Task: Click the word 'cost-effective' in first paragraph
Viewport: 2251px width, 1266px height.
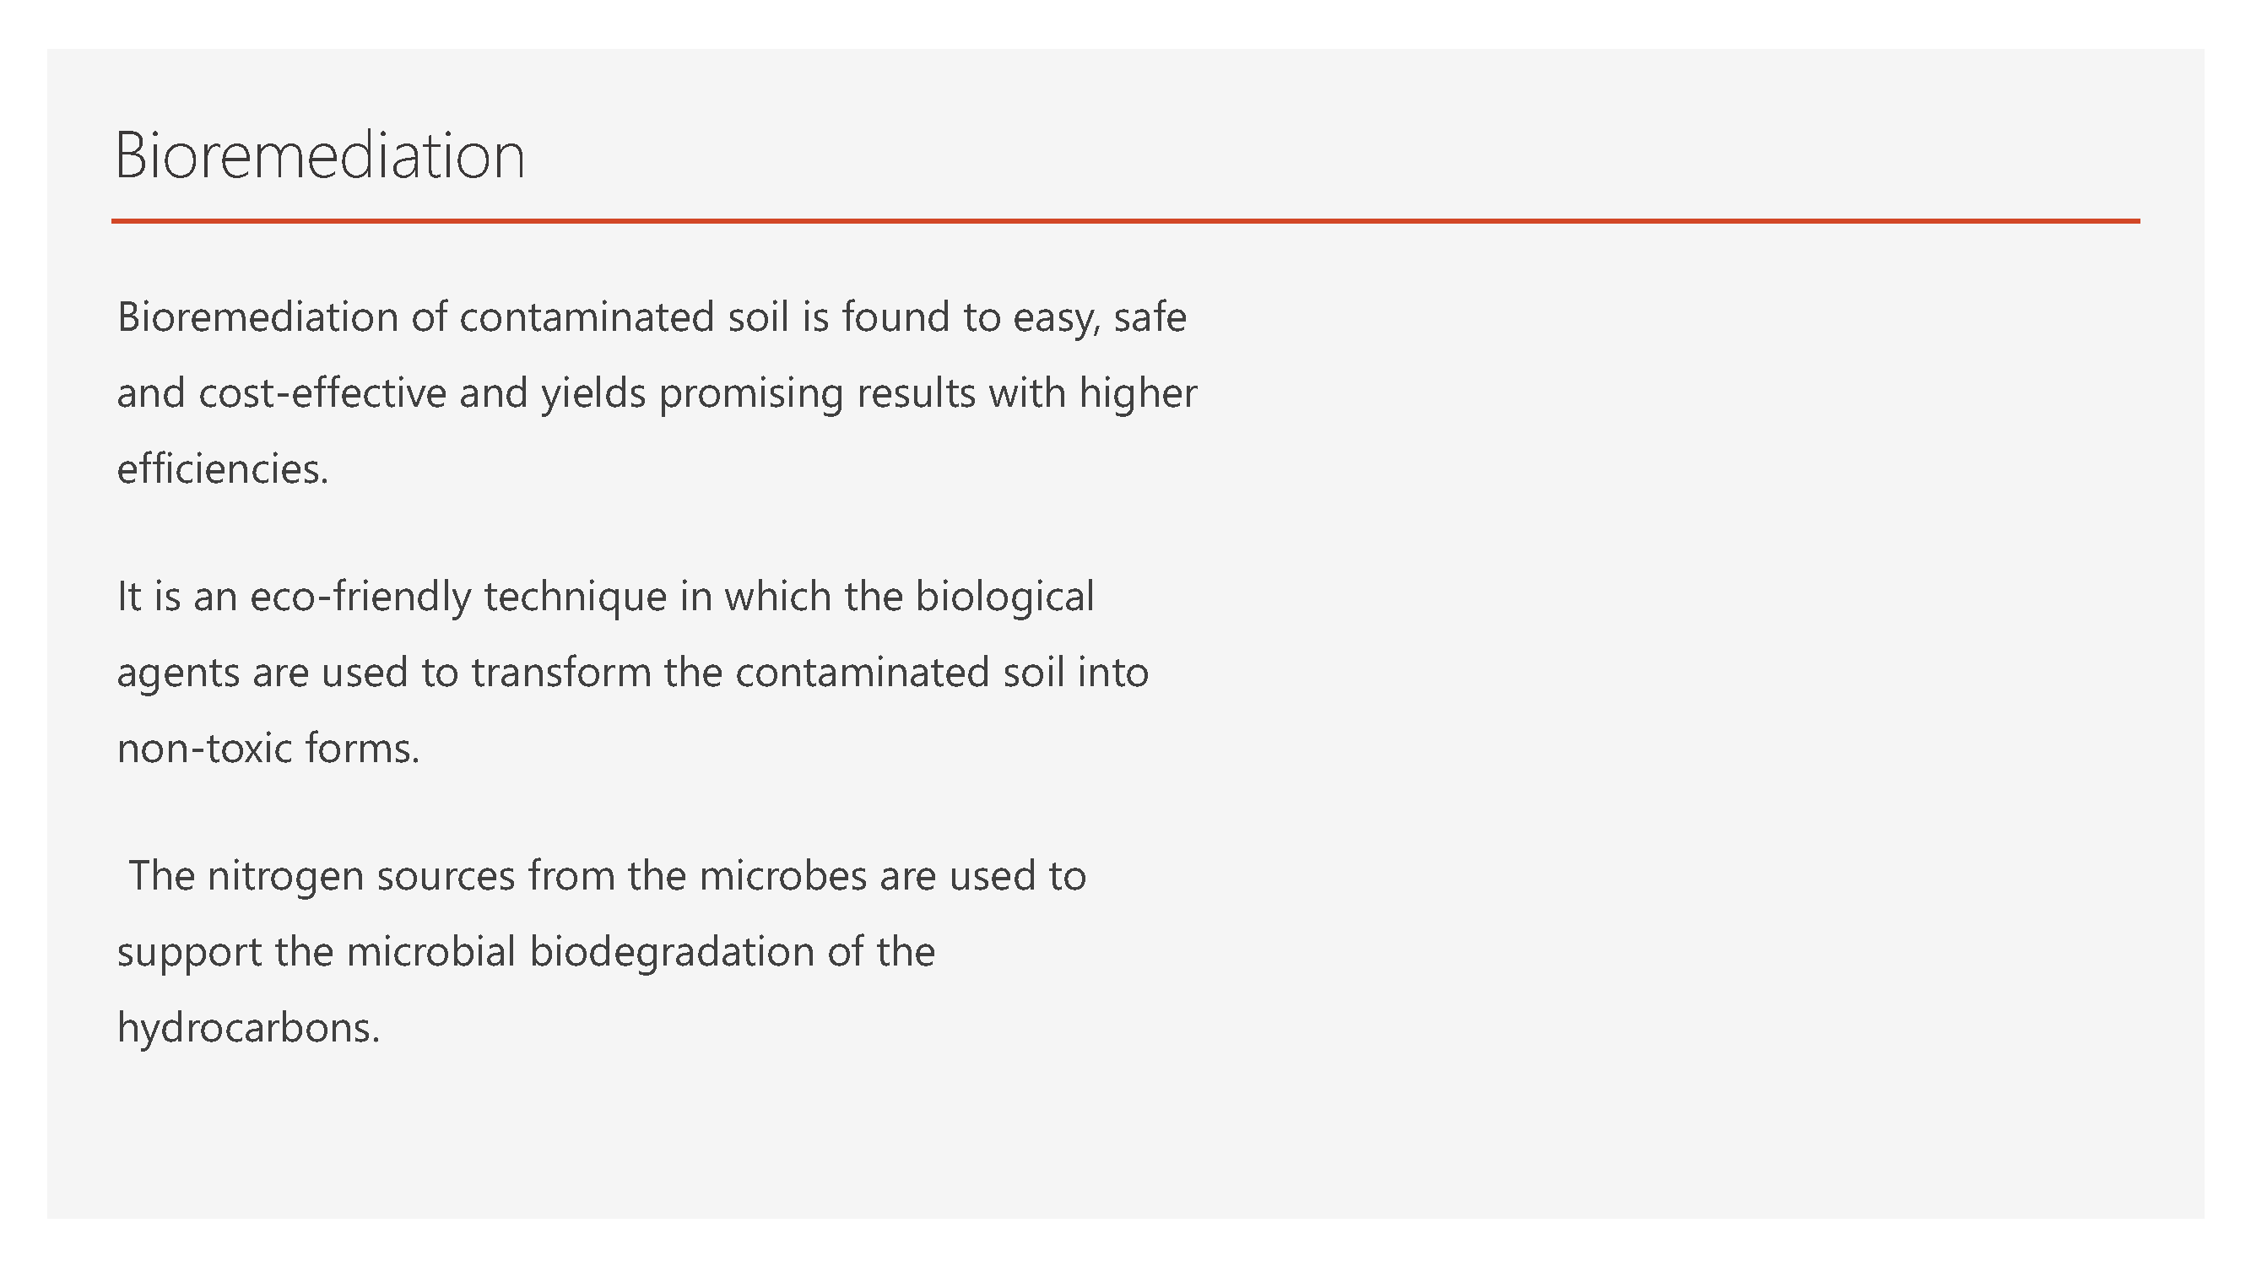Action: coord(322,393)
